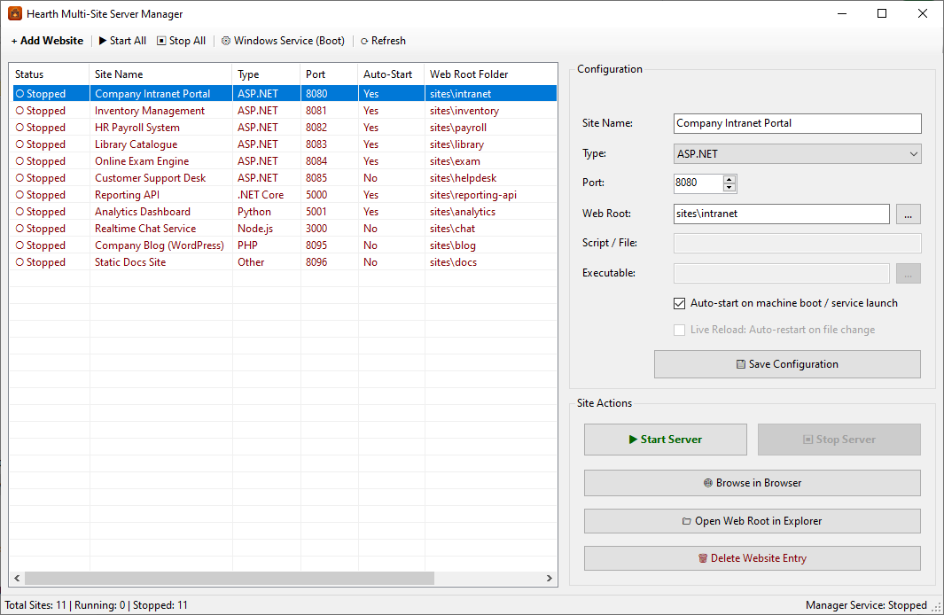Maximize the Hearth window
Viewport: 944px width, 615px height.
(882, 13)
